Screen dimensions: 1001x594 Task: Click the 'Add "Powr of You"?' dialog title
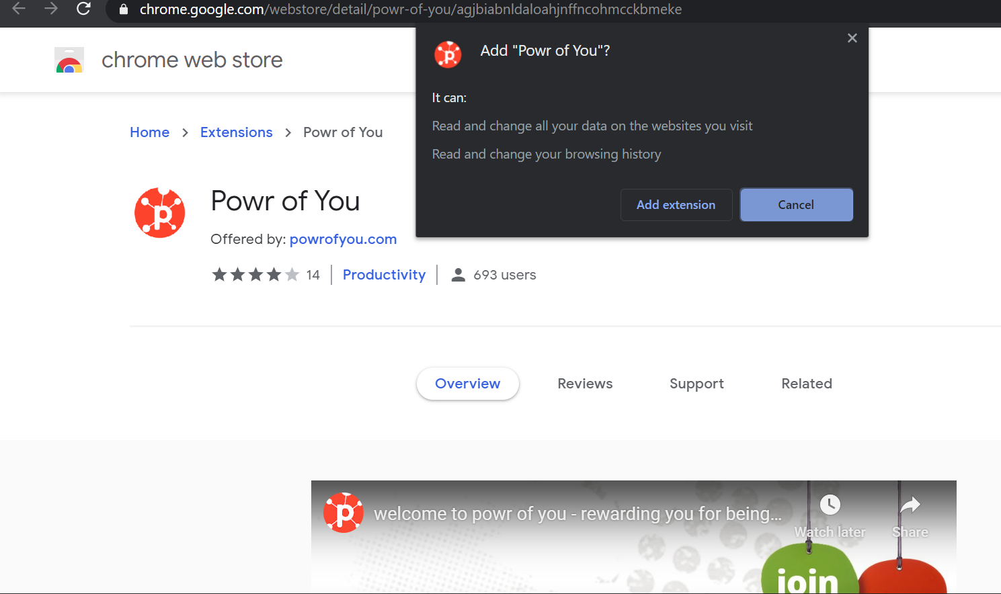coord(545,51)
